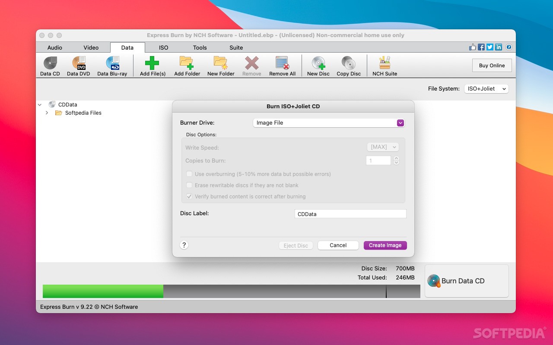This screenshot has width=553, height=345.
Task: Click the thumbs-up like icon
Action: point(473,47)
